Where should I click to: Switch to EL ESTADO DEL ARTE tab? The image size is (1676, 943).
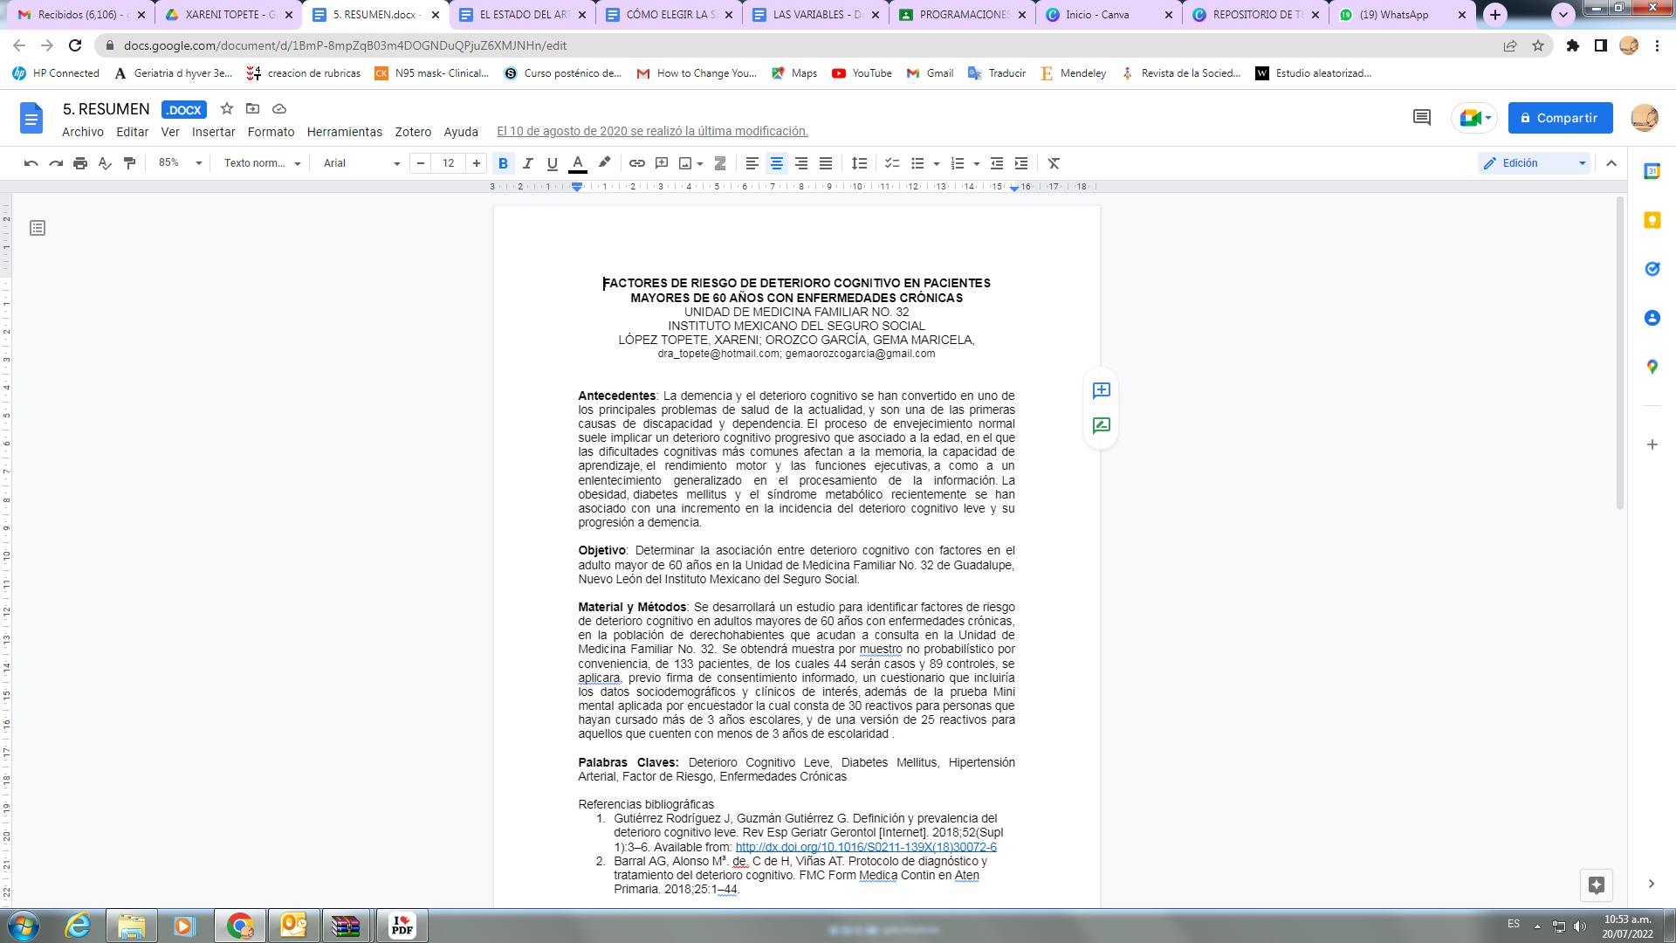(x=525, y=15)
